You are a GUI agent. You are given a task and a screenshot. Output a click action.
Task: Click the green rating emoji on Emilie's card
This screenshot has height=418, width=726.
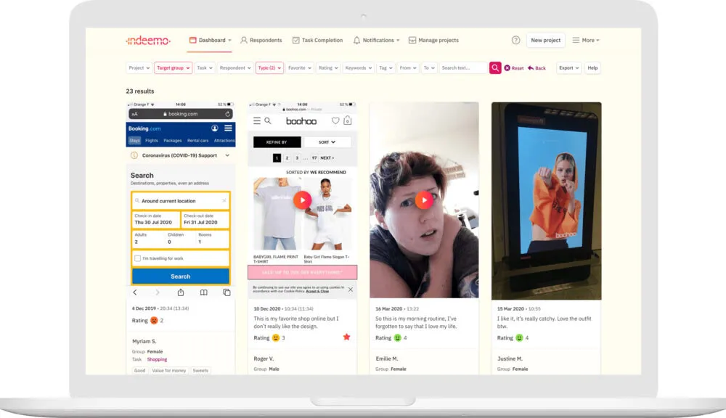click(x=398, y=338)
